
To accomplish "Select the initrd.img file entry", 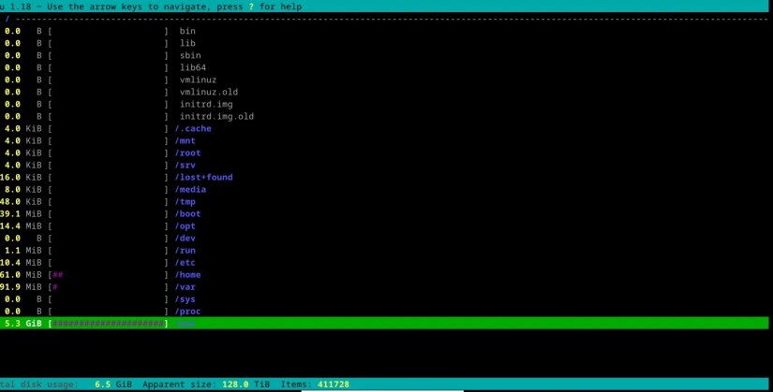I will [x=206, y=105].
